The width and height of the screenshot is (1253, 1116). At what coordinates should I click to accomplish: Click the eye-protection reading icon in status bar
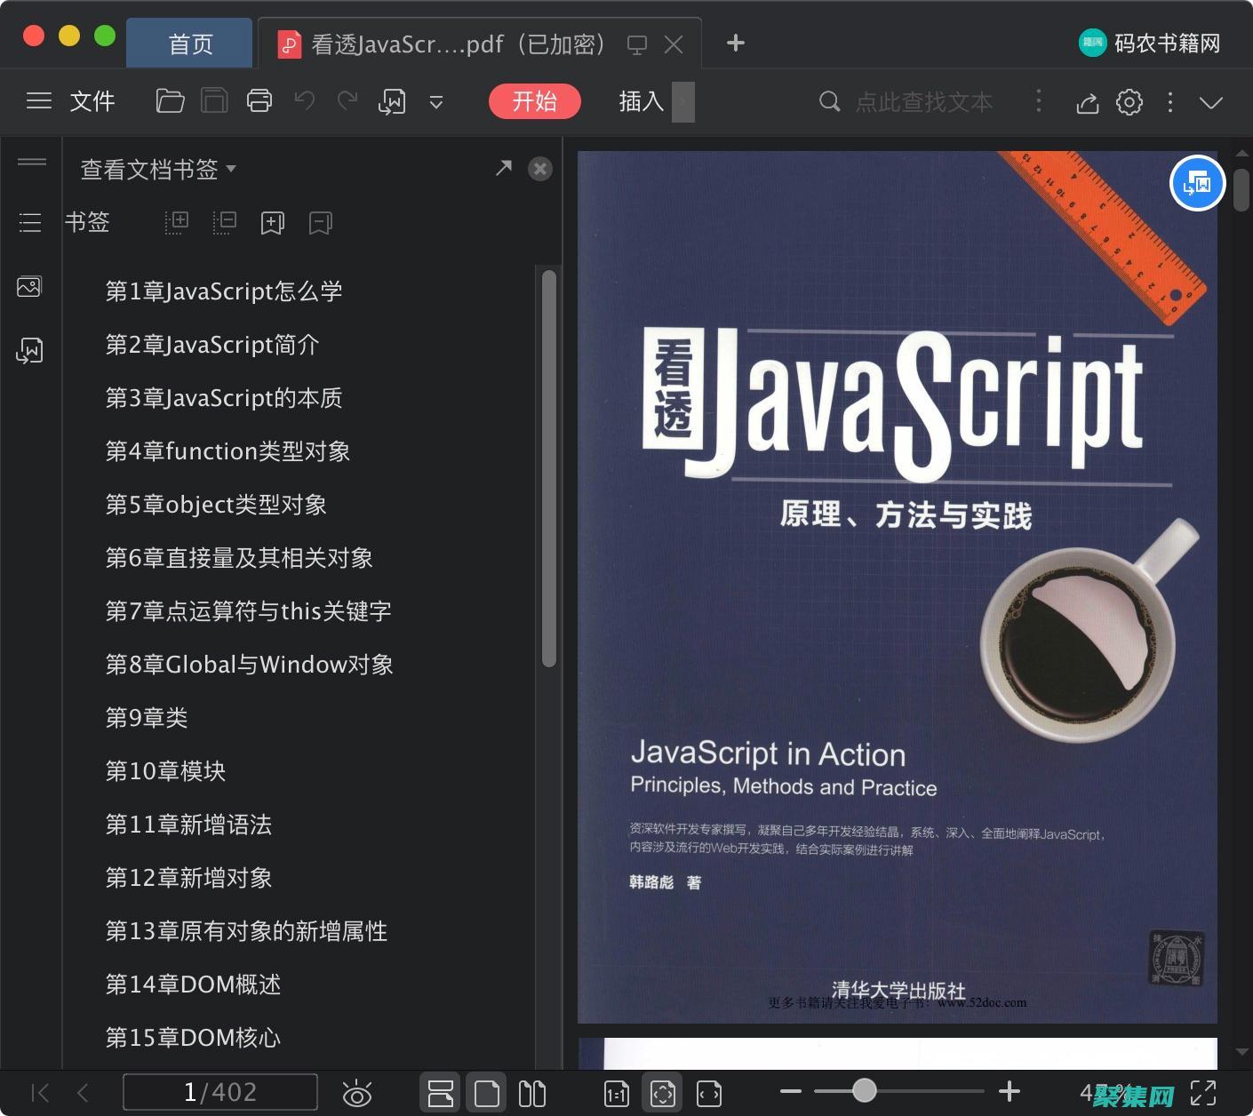[x=357, y=1092]
